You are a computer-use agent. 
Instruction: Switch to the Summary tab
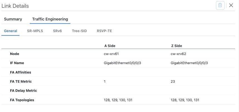click(x=13, y=19)
